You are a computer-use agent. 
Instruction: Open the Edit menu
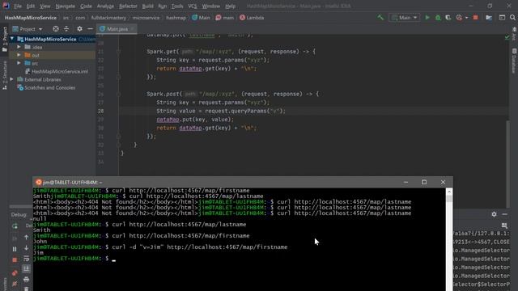(x=31, y=6)
